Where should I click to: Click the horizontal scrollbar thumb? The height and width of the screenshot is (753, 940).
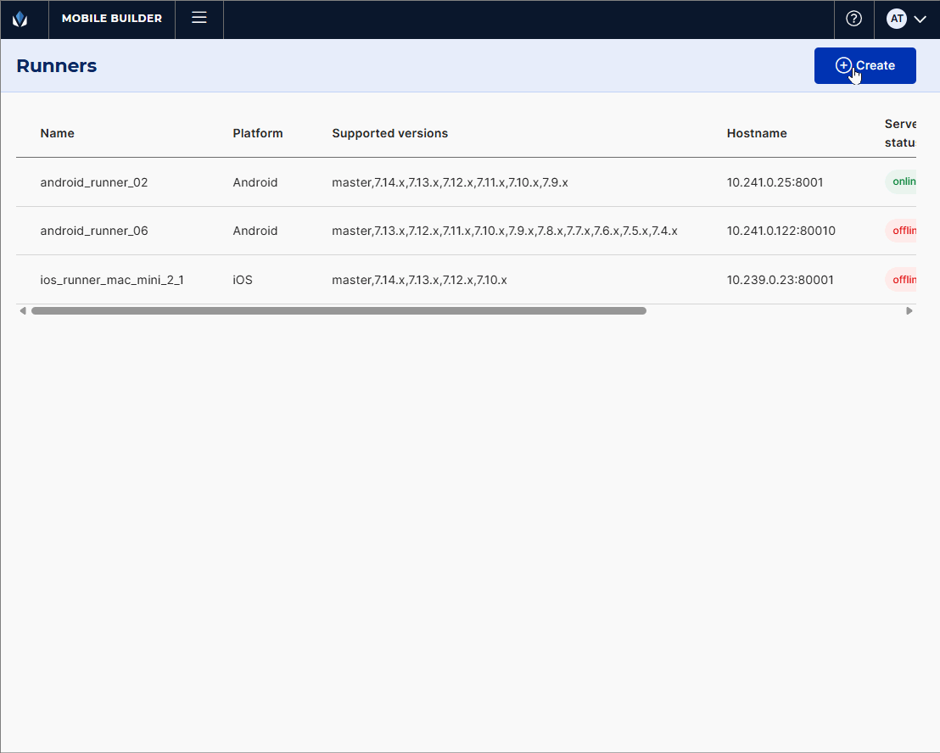[339, 311]
